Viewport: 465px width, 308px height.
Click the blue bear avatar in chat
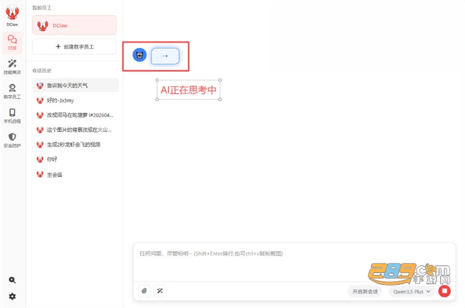[139, 55]
